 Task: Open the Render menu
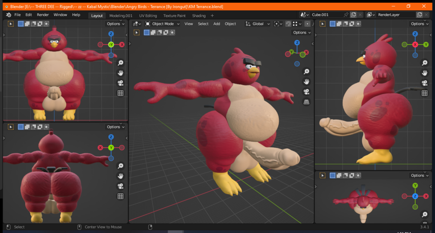pyautogui.click(x=43, y=15)
